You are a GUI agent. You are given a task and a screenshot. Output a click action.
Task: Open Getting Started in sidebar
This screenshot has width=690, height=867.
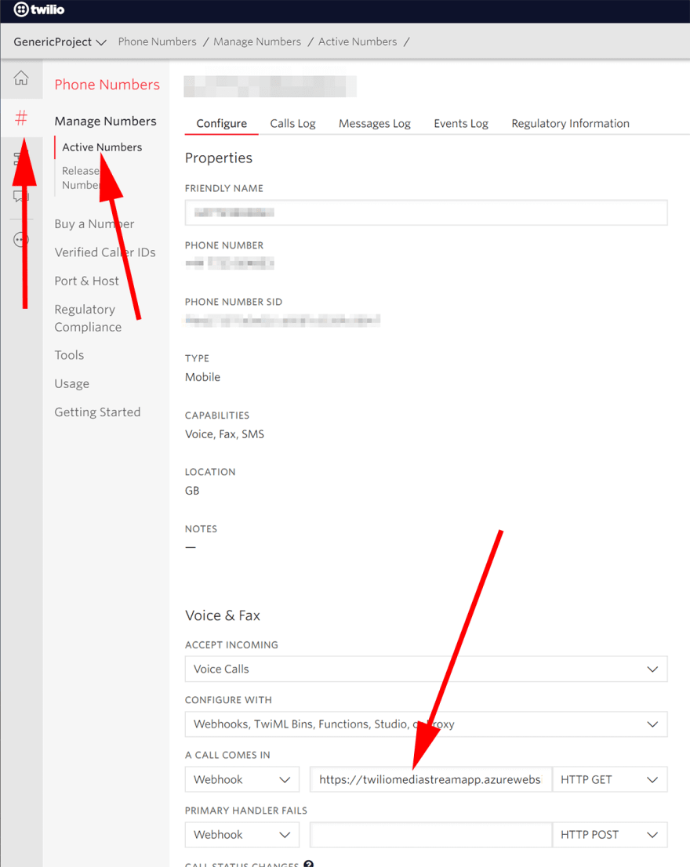(x=97, y=412)
